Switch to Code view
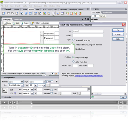This screenshot has width=128, height=121. [8, 23]
